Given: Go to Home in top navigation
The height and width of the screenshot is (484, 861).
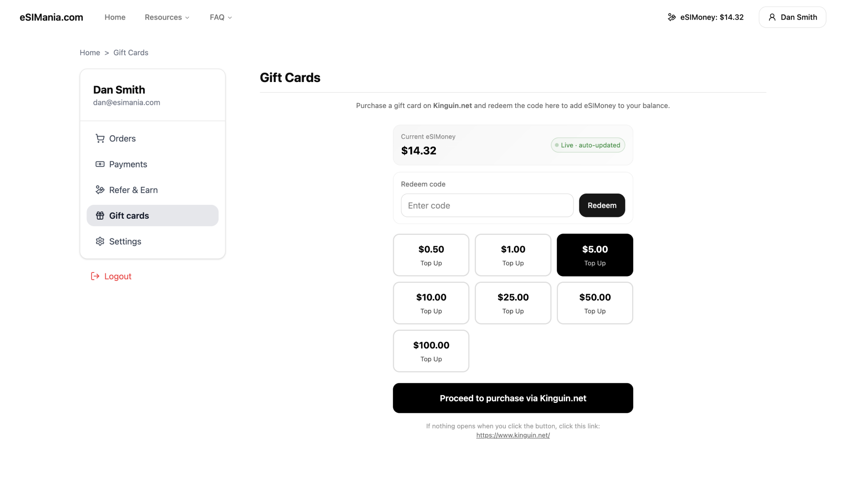Looking at the screenshot, I should [x=115, y=17].
